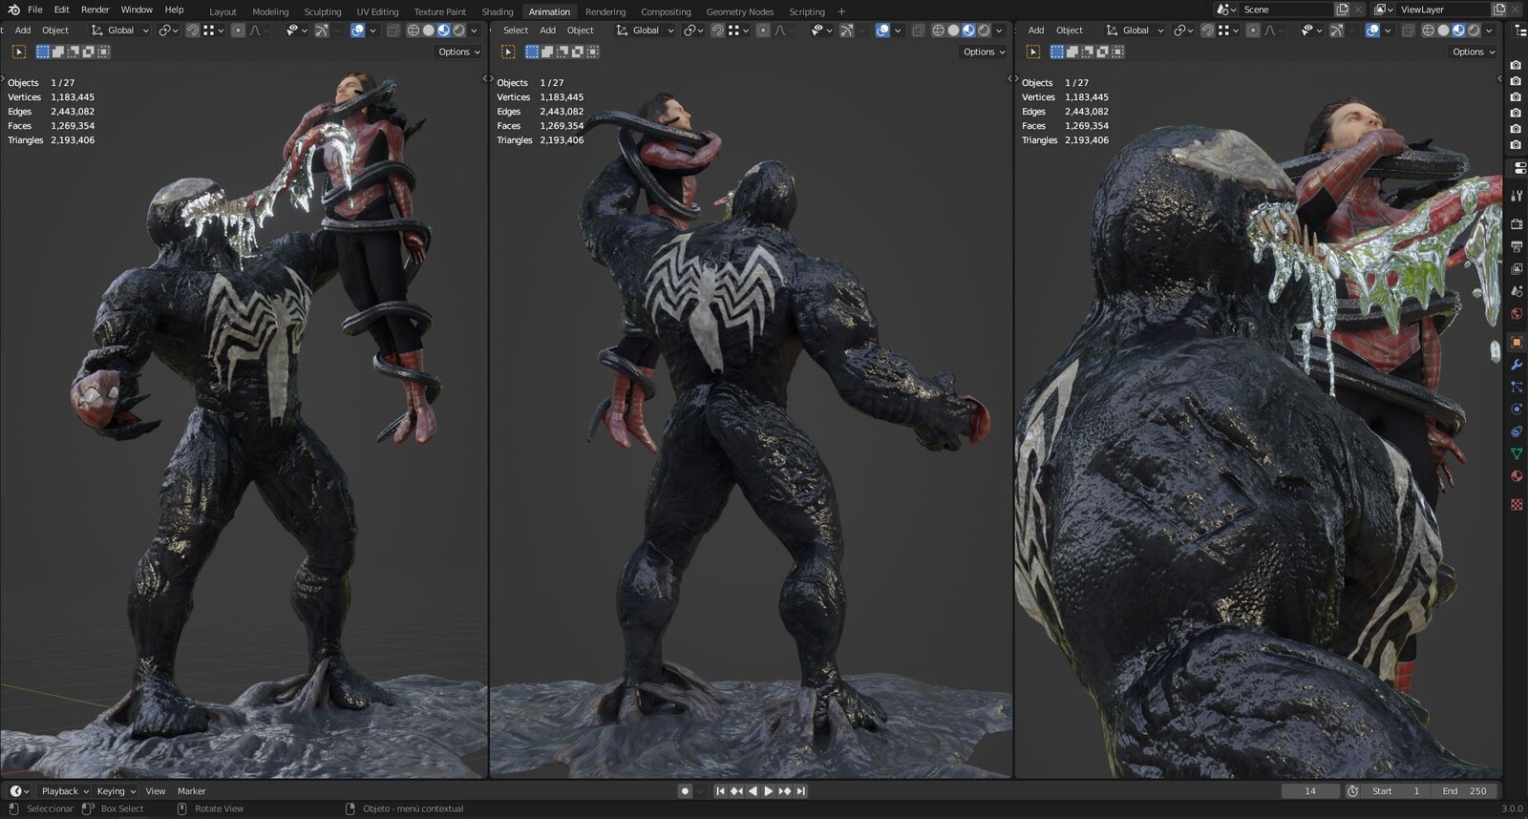Toggle snapping in left viewport header

tap(192, 31)
